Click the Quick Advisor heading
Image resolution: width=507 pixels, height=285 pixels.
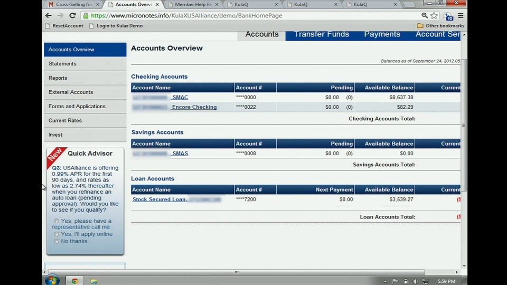pyautogui.click(x=90, y=154)
